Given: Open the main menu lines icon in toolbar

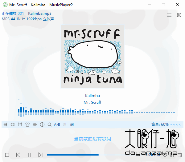Looking at the screenshot, I should [35, 124].
